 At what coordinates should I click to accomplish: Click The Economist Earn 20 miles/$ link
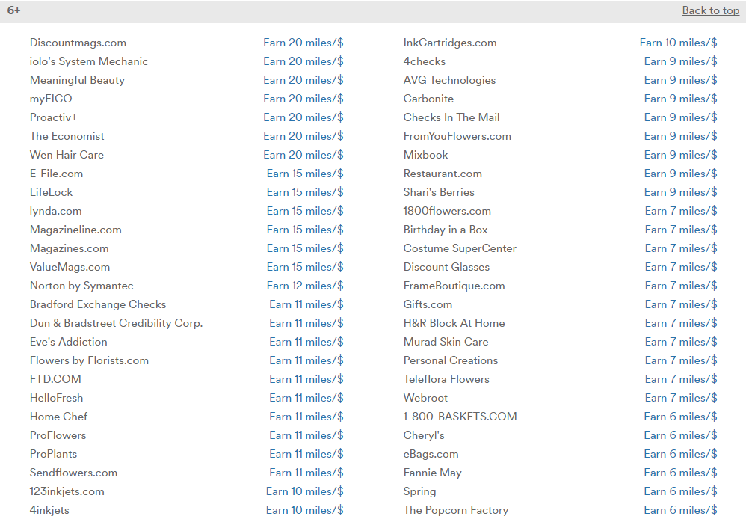click(303, 136)
